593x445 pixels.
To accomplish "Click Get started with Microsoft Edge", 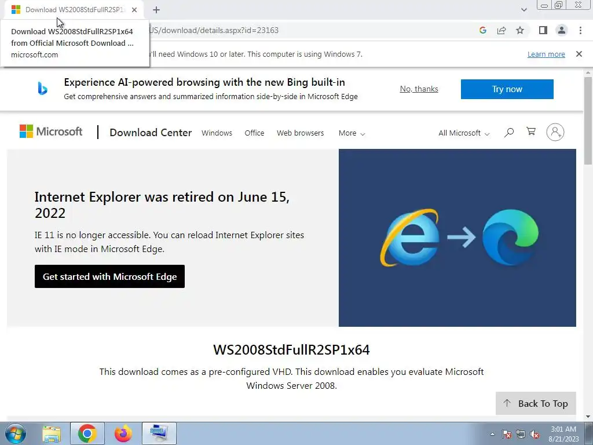I will tap(109, 276).
